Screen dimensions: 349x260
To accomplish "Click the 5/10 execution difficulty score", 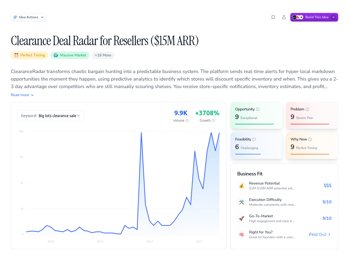I will pos(327,202).
